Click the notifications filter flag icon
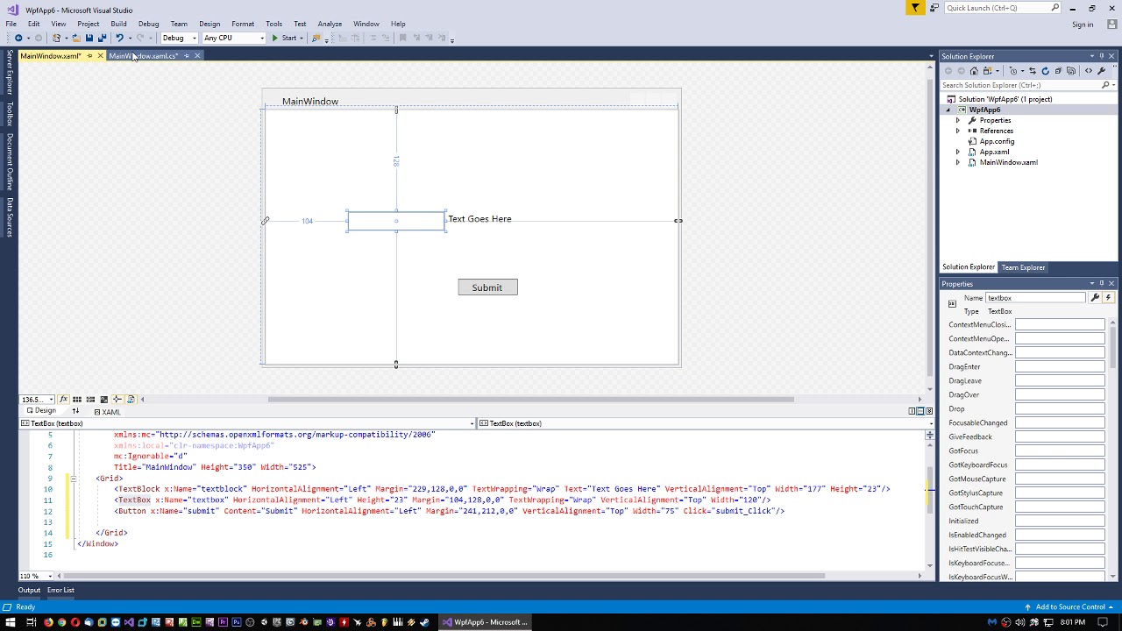The image size is (1122, 631). tap(915, 8)
